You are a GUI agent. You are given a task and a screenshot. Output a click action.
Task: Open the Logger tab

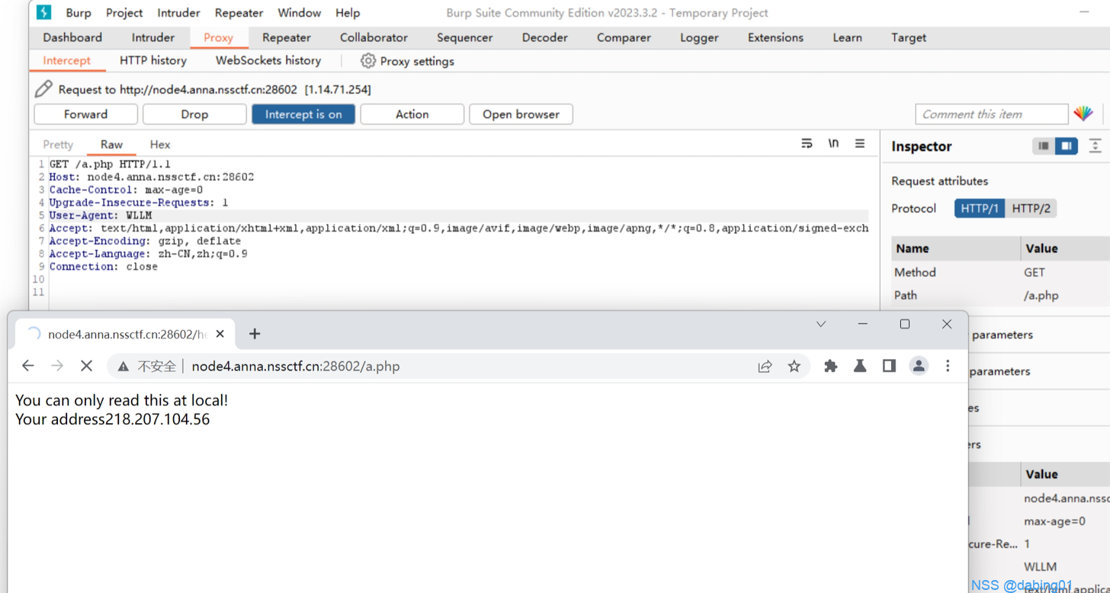[699, 37]
